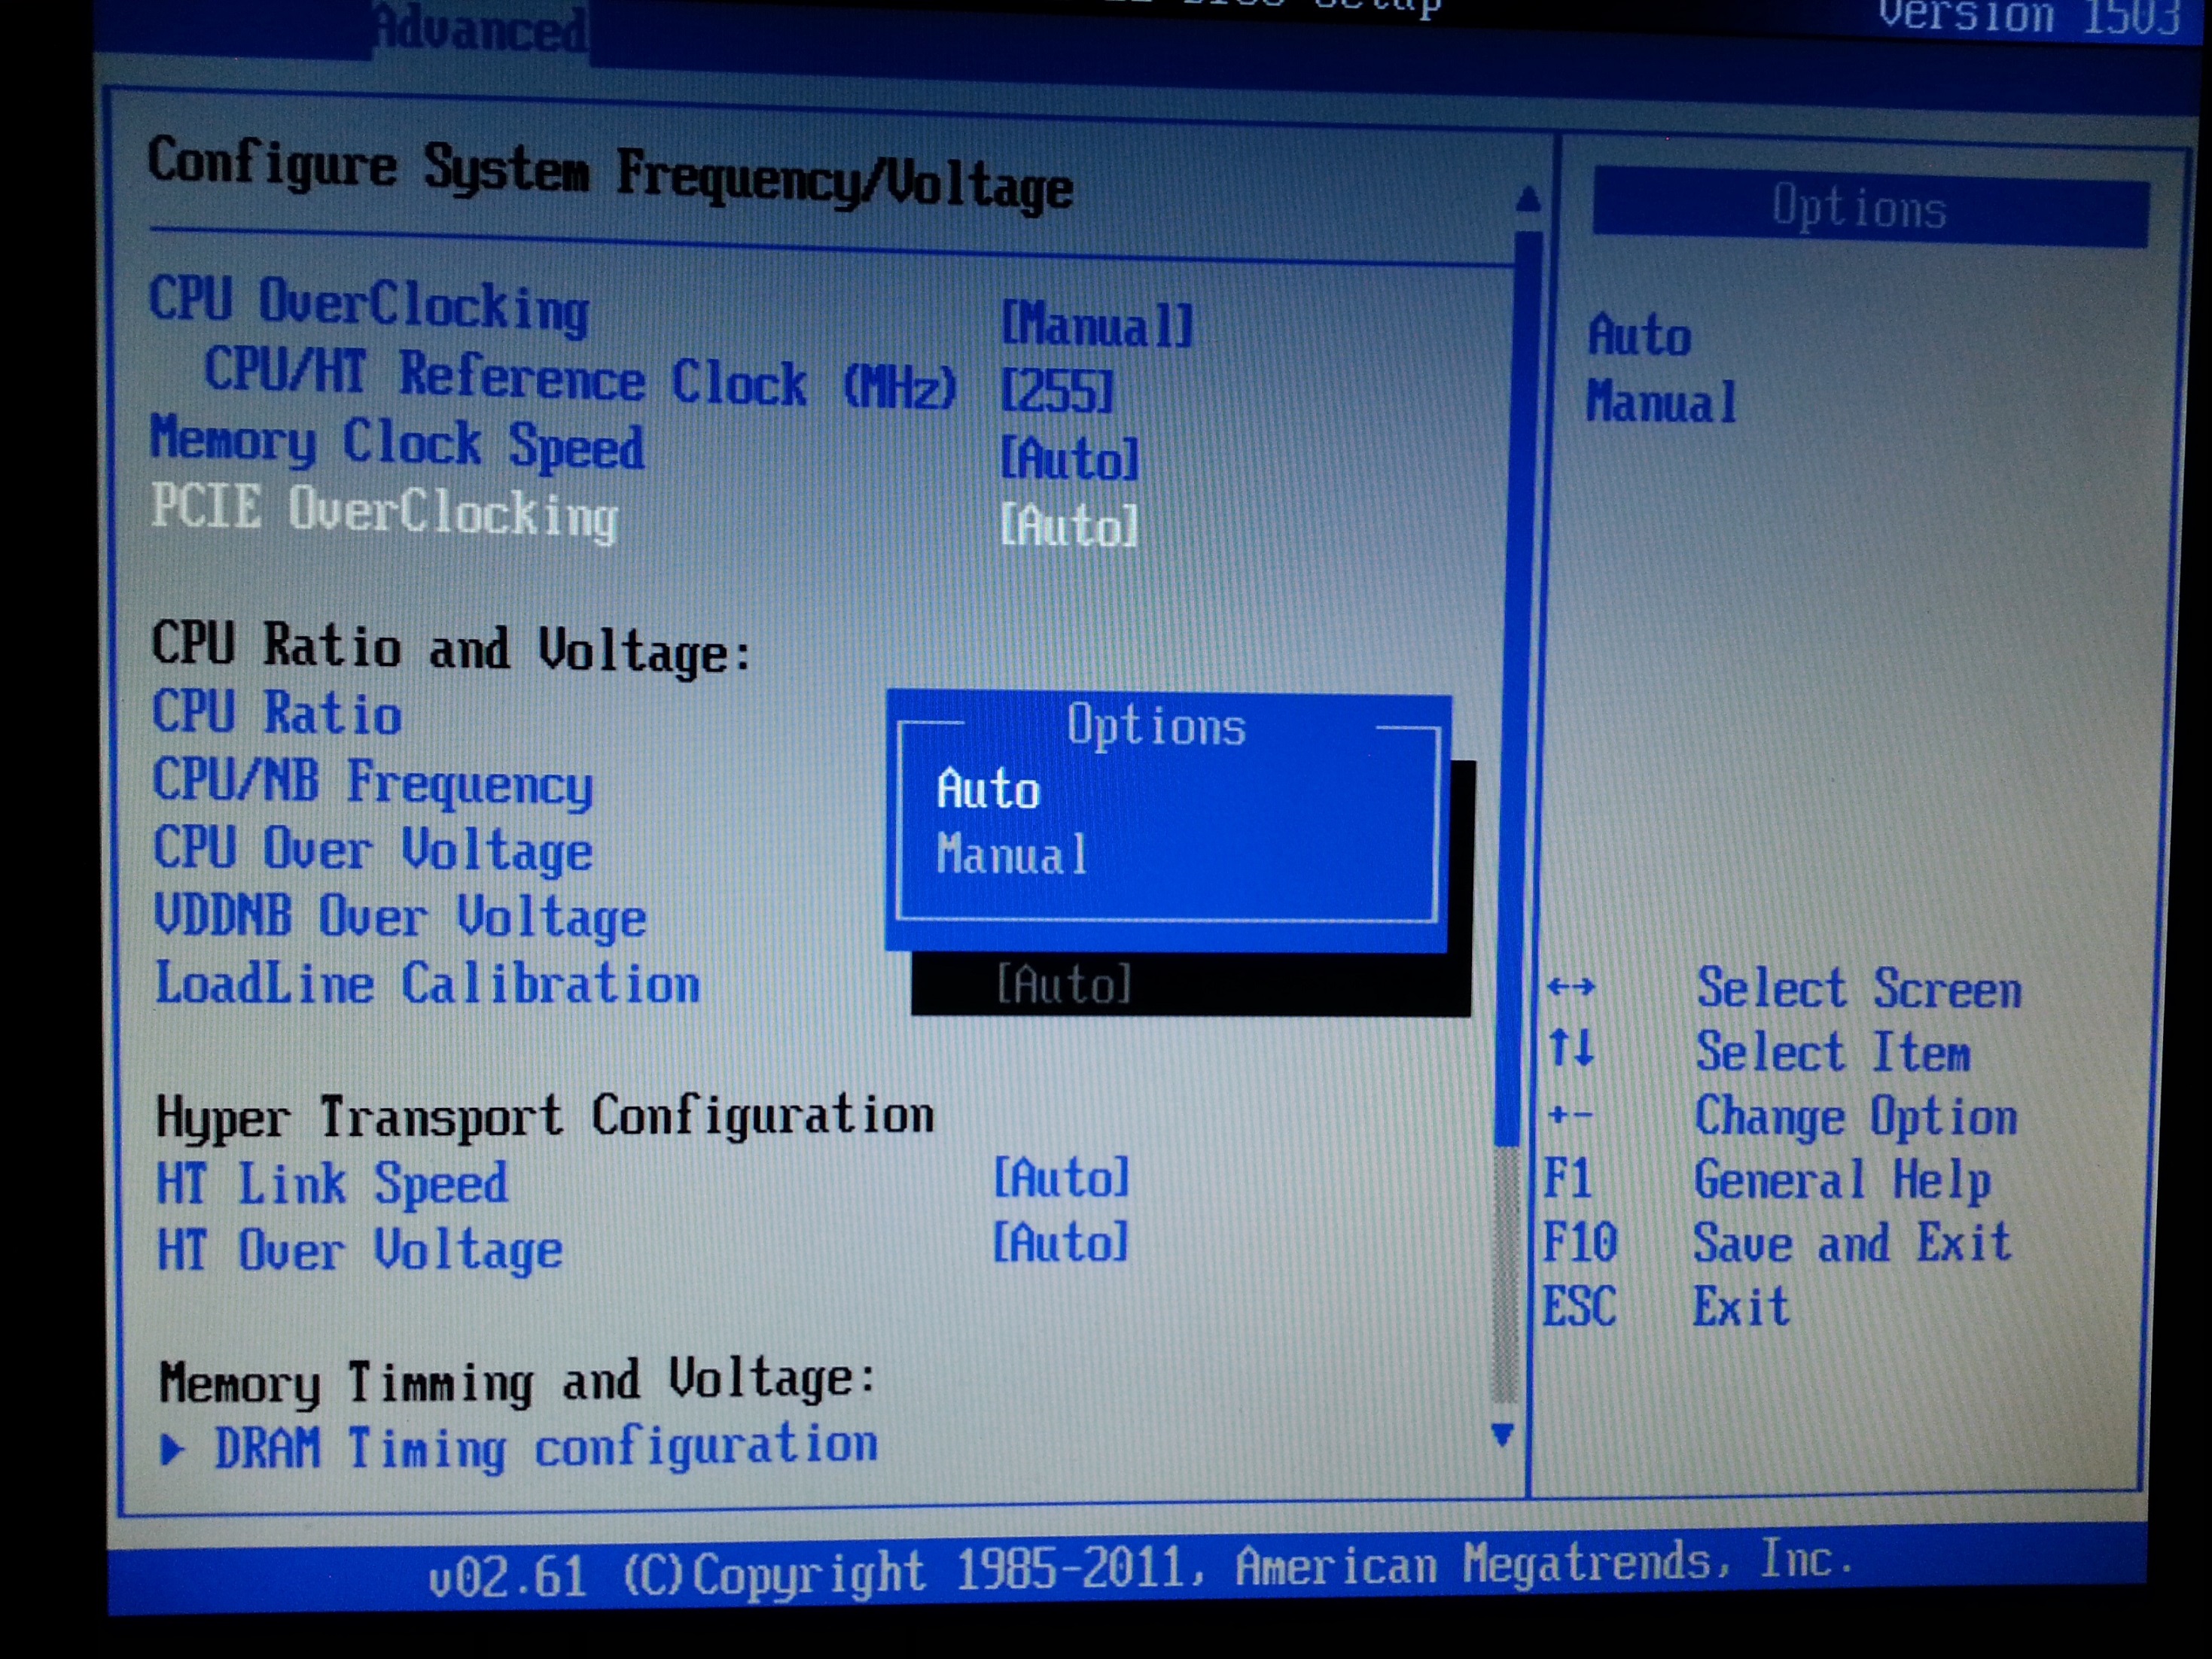Open PCIE OverClocking Auto value
Image resolution: width=2212 pixels, height=1659 pixels.
coord(1069,526)
